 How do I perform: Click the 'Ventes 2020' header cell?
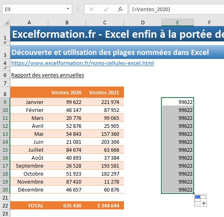pyautogui.click(x=67, y=92)
